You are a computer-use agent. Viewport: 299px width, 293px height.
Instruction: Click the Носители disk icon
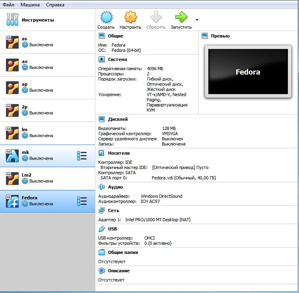click(101, 153)
